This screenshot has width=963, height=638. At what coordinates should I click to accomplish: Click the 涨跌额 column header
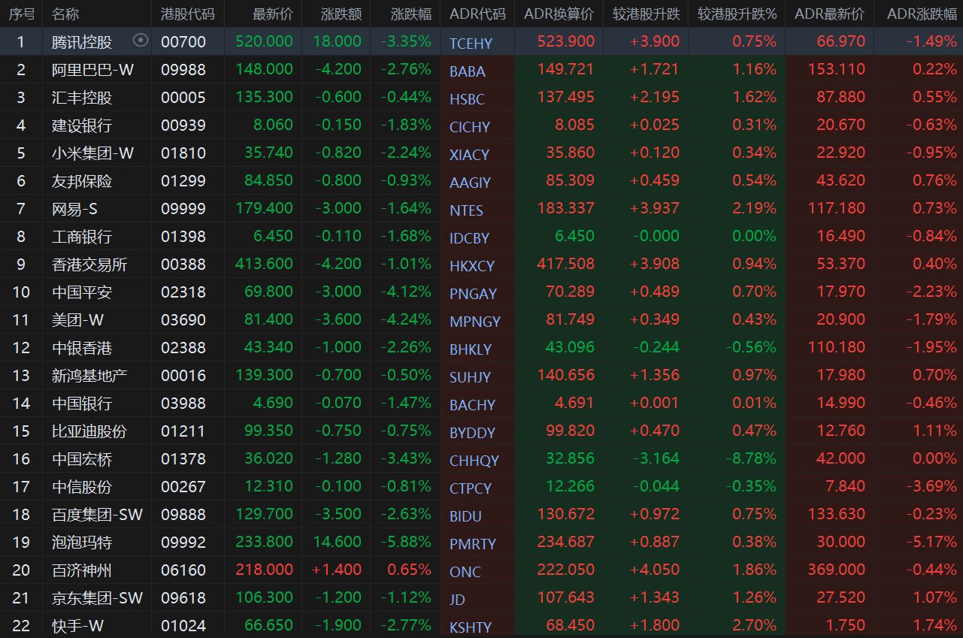click(x=341, y=14)
